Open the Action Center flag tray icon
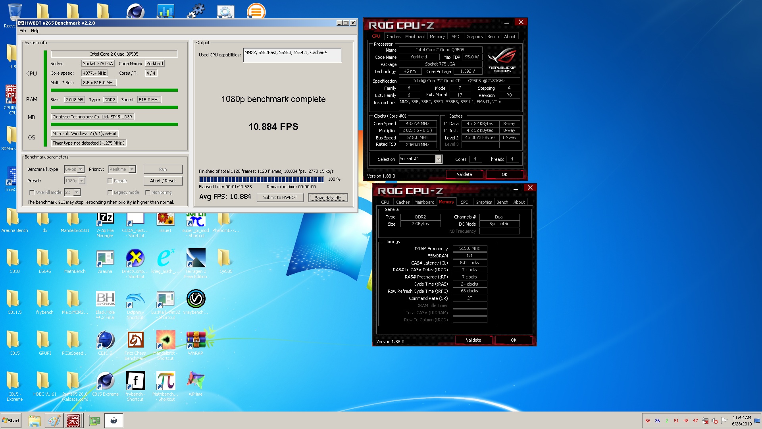Viewport: 762px width, 429px height. 724,421
